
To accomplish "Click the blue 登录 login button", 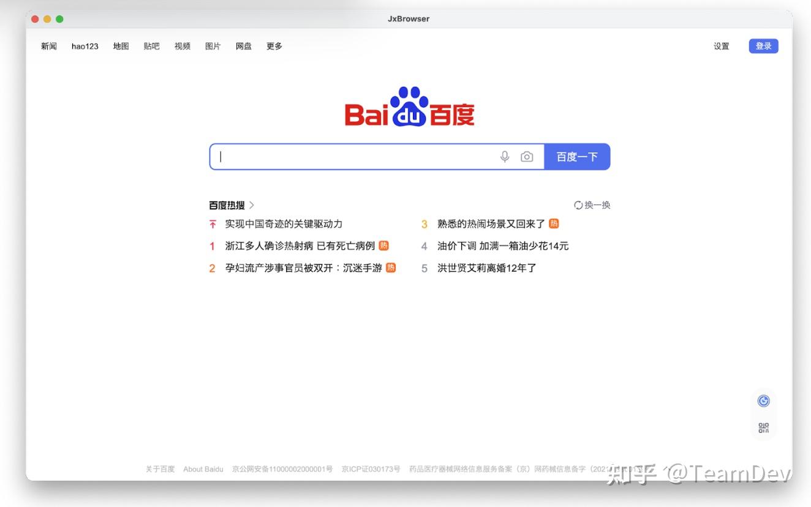I will coord(763,46).
